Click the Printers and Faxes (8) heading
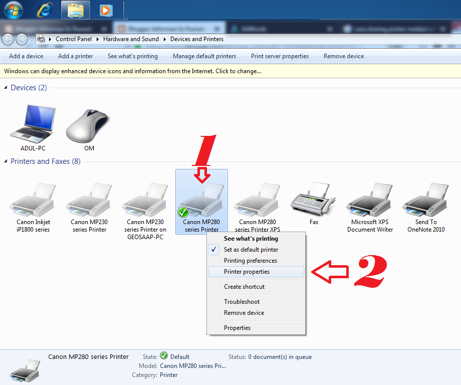This screenshot has height=385, width=461. (46, 161)
